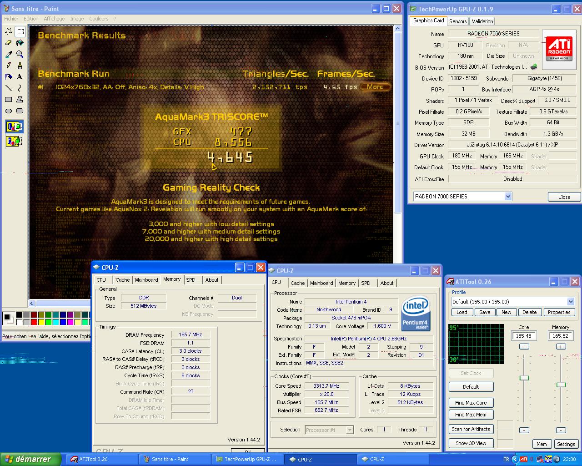Click the Intel Pentium 4 logo in CPU-Z
The width and height of the screenshot is (582, 466).
click(416, 314)
